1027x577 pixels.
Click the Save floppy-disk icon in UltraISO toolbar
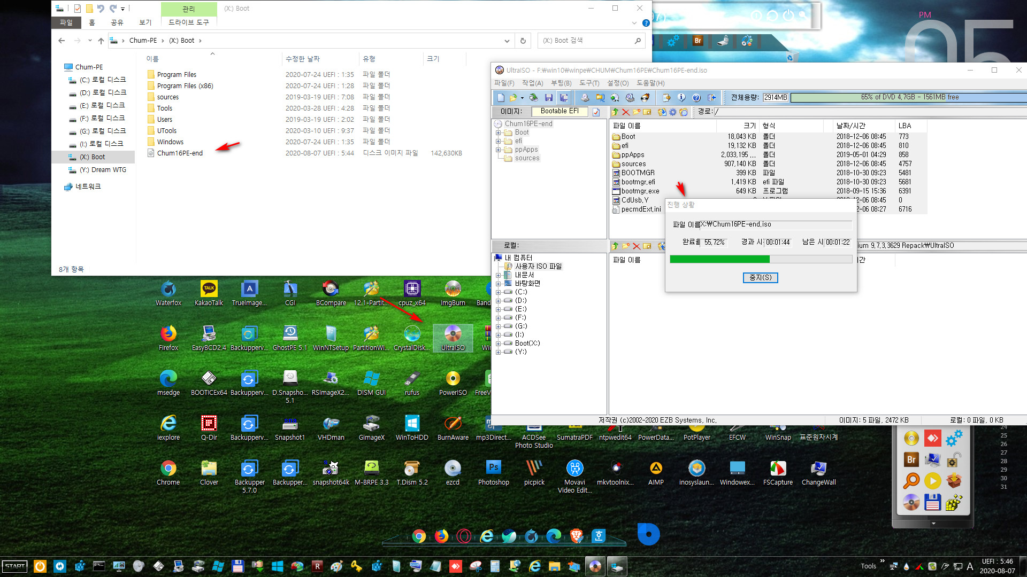pos(548,98)
